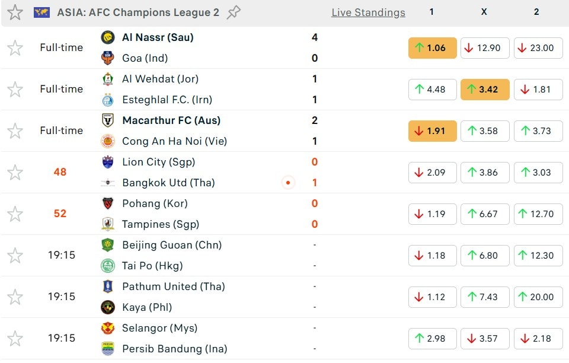Open the Live Standings link
569x363 pixels.
[368, 12]
